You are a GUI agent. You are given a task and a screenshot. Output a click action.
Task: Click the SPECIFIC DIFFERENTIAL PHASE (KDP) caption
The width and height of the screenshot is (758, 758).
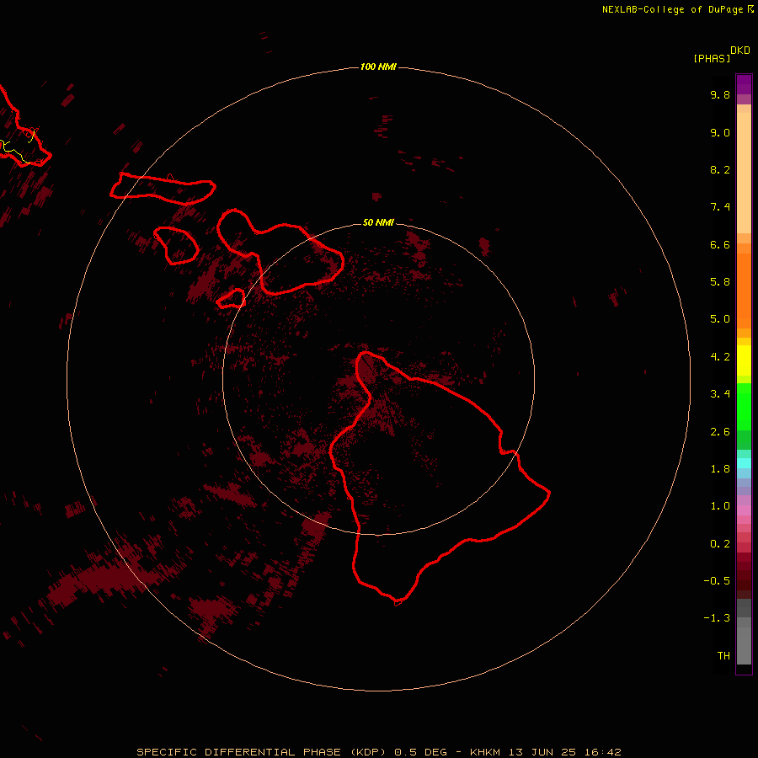[261, 752]
